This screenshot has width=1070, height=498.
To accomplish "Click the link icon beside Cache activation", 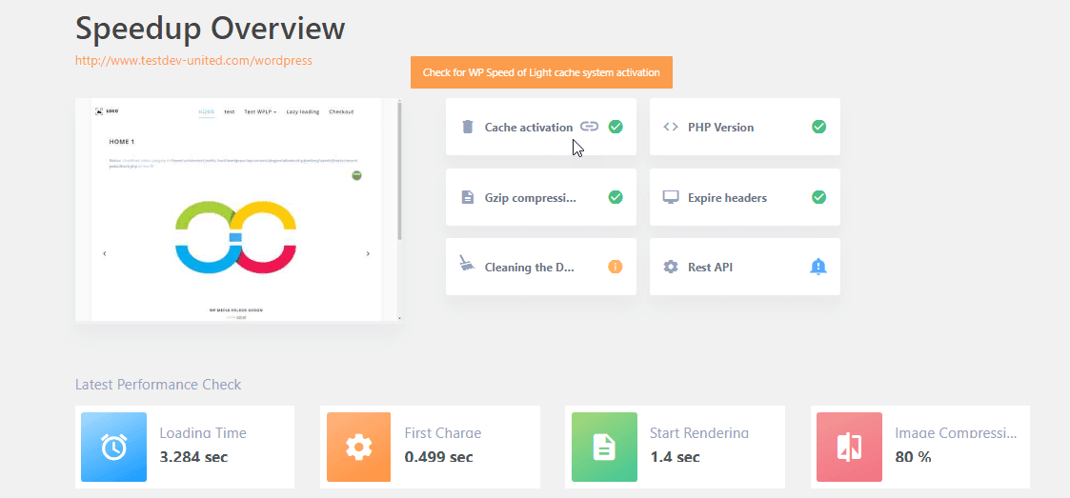I will pyautogui.click(x=590, y=127).
